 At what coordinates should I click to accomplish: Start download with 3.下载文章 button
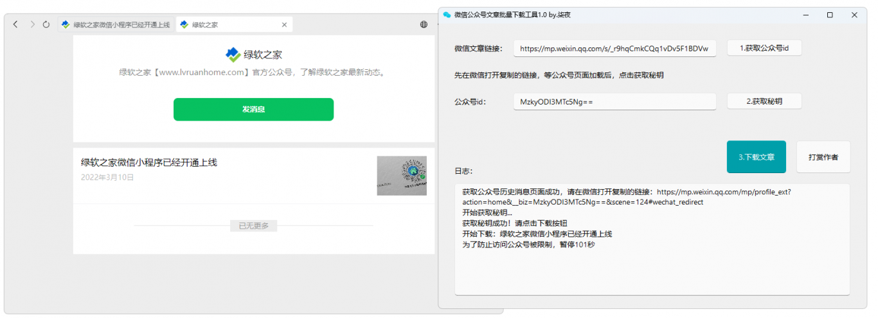pyautogui.click(x=756, y=156)
